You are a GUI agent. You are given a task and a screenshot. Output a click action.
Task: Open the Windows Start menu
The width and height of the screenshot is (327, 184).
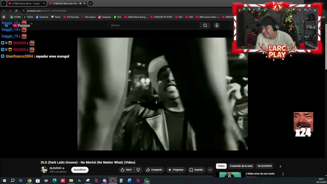[x=4, y=181]
